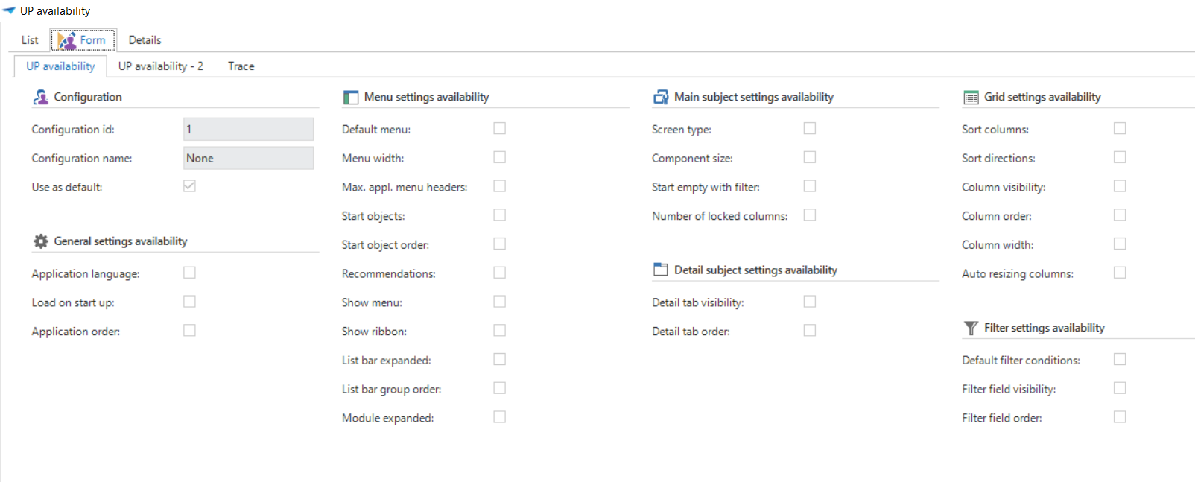
Task: Select the UP availability - 2 tab
Action: (x=161, y=66)
